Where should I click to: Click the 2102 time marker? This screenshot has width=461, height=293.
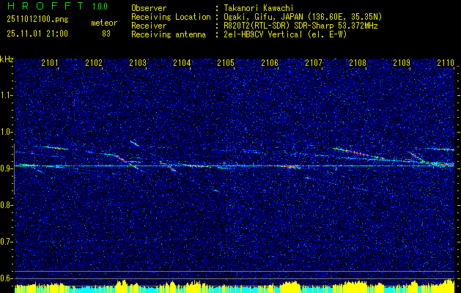(x=94, y=62)
